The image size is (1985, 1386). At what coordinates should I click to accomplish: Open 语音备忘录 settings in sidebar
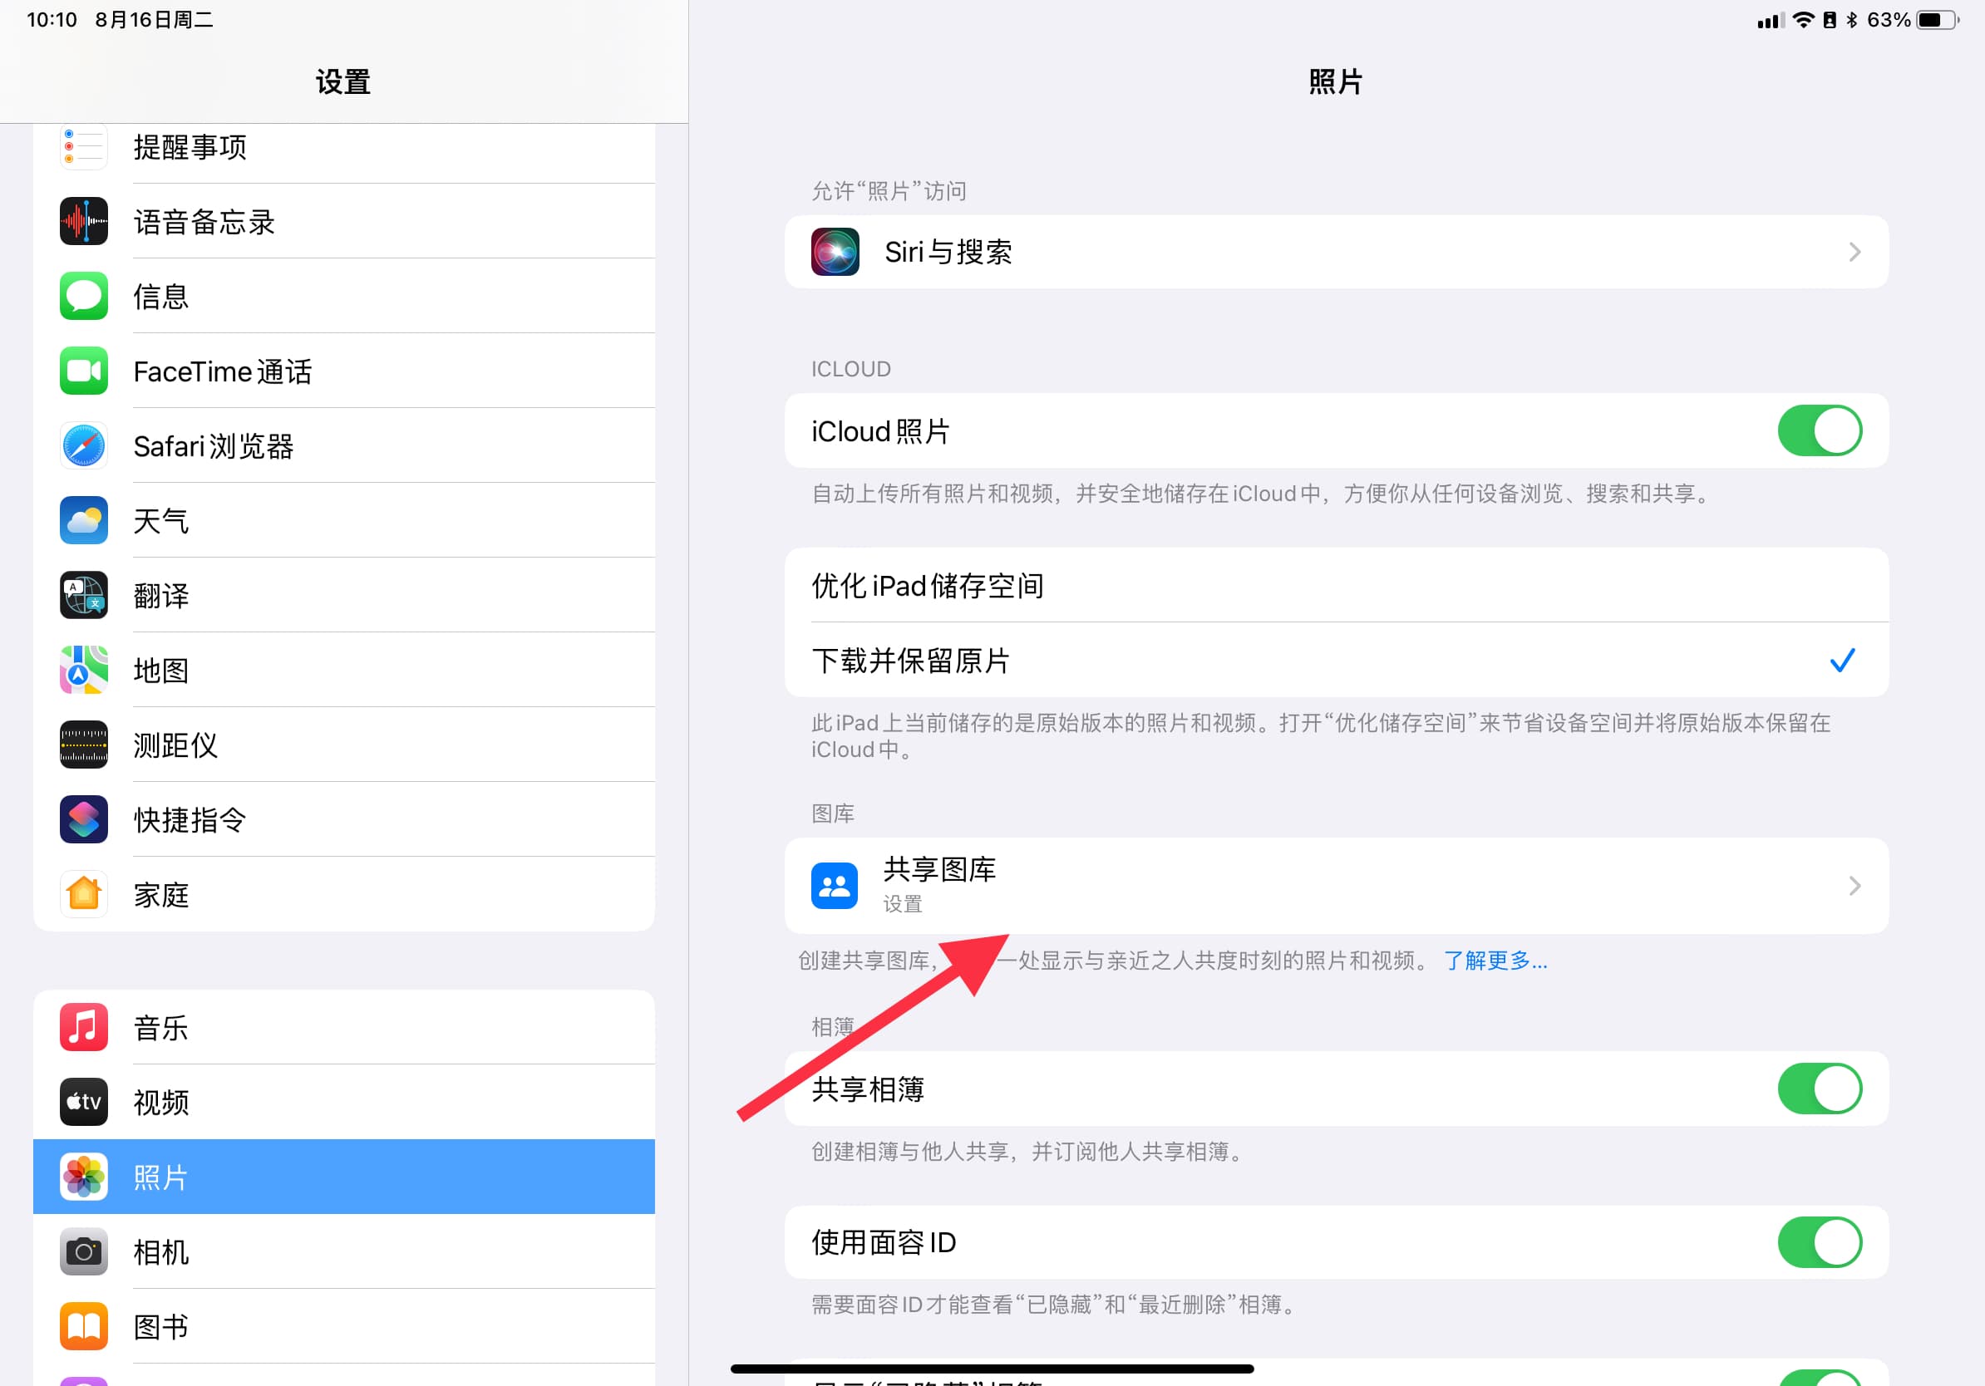(344, 221)
